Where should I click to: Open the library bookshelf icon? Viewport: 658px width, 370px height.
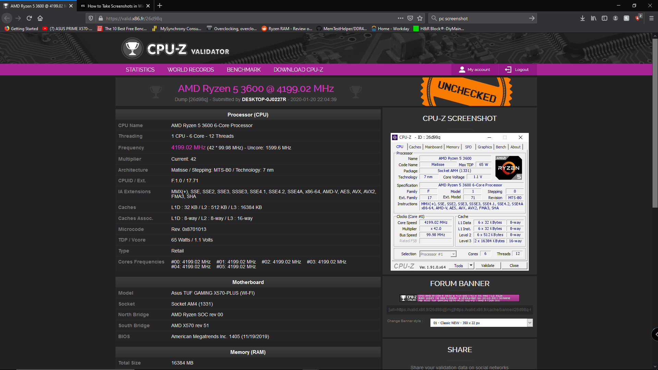click(594, 18)
